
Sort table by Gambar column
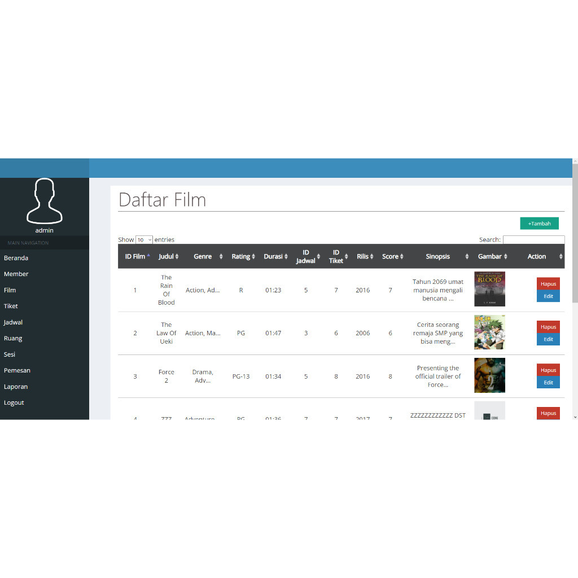pyautogui.click(x=490, y=256)
